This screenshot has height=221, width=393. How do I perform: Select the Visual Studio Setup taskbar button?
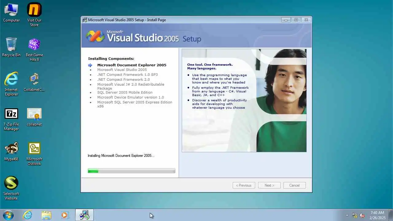[84, 215]
